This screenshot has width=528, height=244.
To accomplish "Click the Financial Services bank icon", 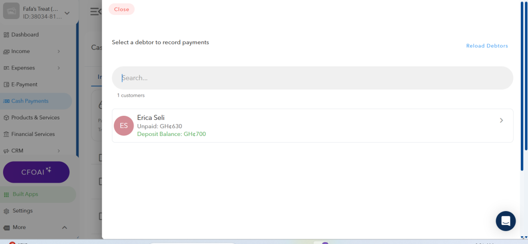I will (6, 134).
